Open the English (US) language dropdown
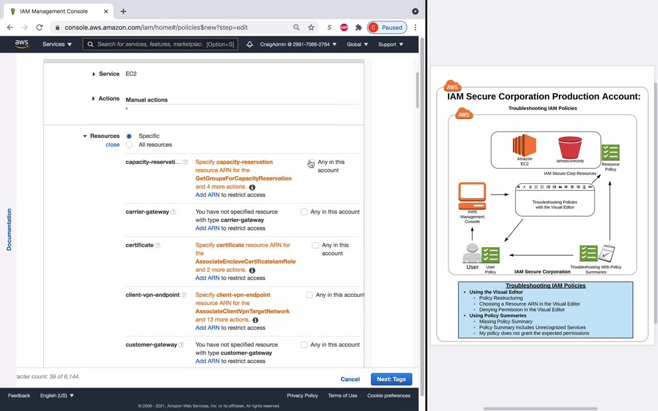658x411 pixels. [57, 396]
